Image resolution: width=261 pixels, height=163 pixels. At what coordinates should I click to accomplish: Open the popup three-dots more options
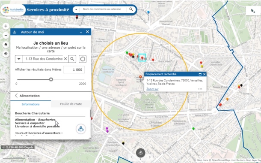[x=200, y=89]
